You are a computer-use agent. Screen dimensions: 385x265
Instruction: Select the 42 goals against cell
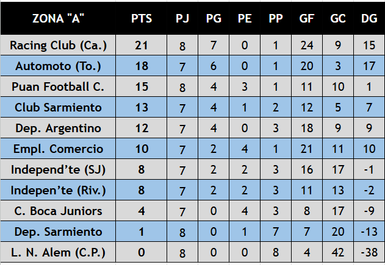338,252
